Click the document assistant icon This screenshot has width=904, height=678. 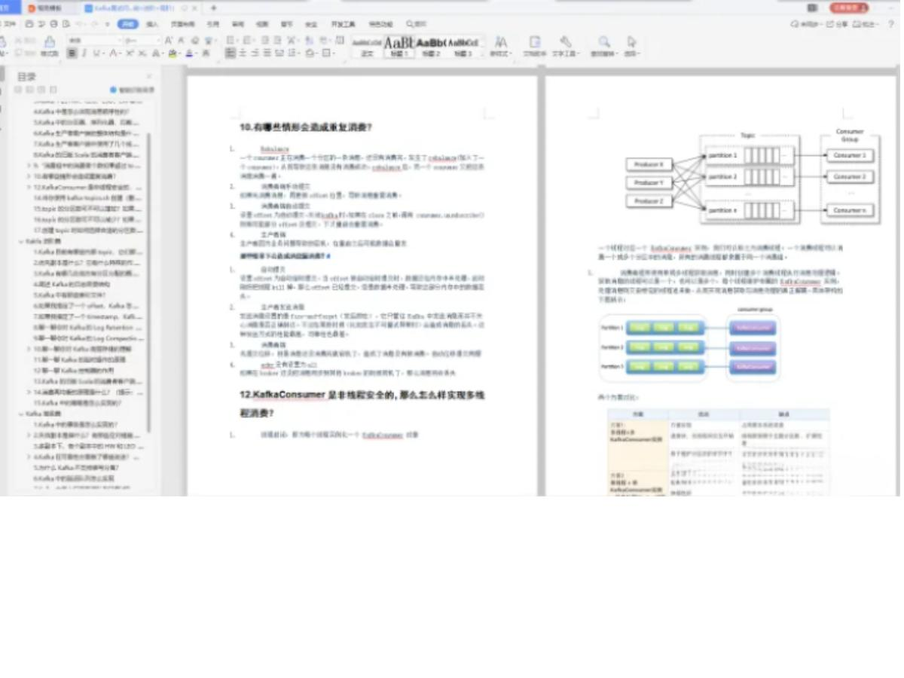(x=535, y=41)
